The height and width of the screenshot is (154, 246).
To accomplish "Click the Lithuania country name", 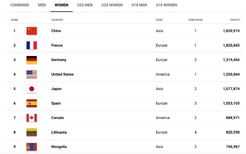I will [x=59, y=132].
